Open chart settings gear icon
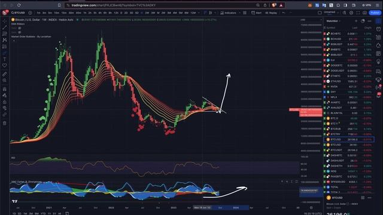 click(351, 13)
